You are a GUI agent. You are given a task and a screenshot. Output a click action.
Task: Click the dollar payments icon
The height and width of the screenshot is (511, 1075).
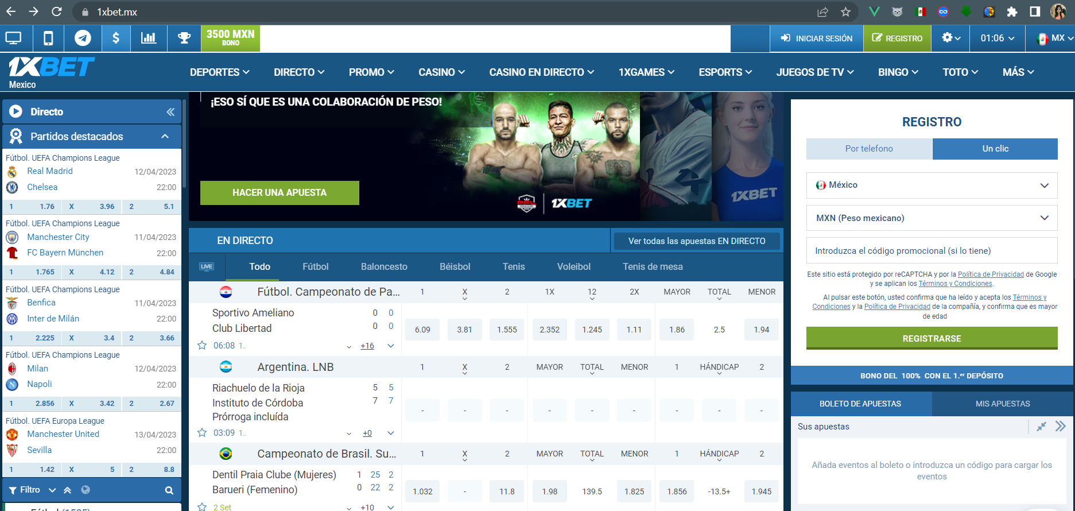coord(116,38)
